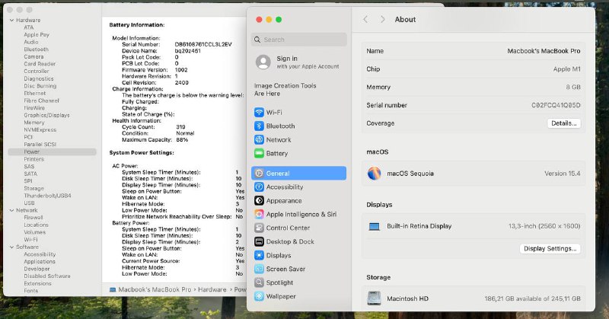Click the Battery Information heading
This screenshot has height=319, width=609.
point(137,25)
